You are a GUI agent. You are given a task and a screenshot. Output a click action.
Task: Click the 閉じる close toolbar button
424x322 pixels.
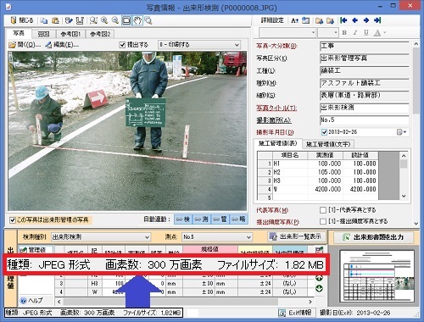[x=22, y=20]
